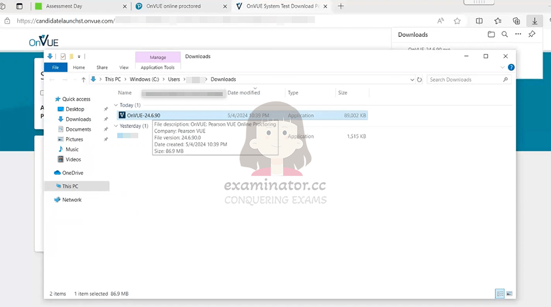Pin the Downloads flyout panel

[x=532, y=34]
